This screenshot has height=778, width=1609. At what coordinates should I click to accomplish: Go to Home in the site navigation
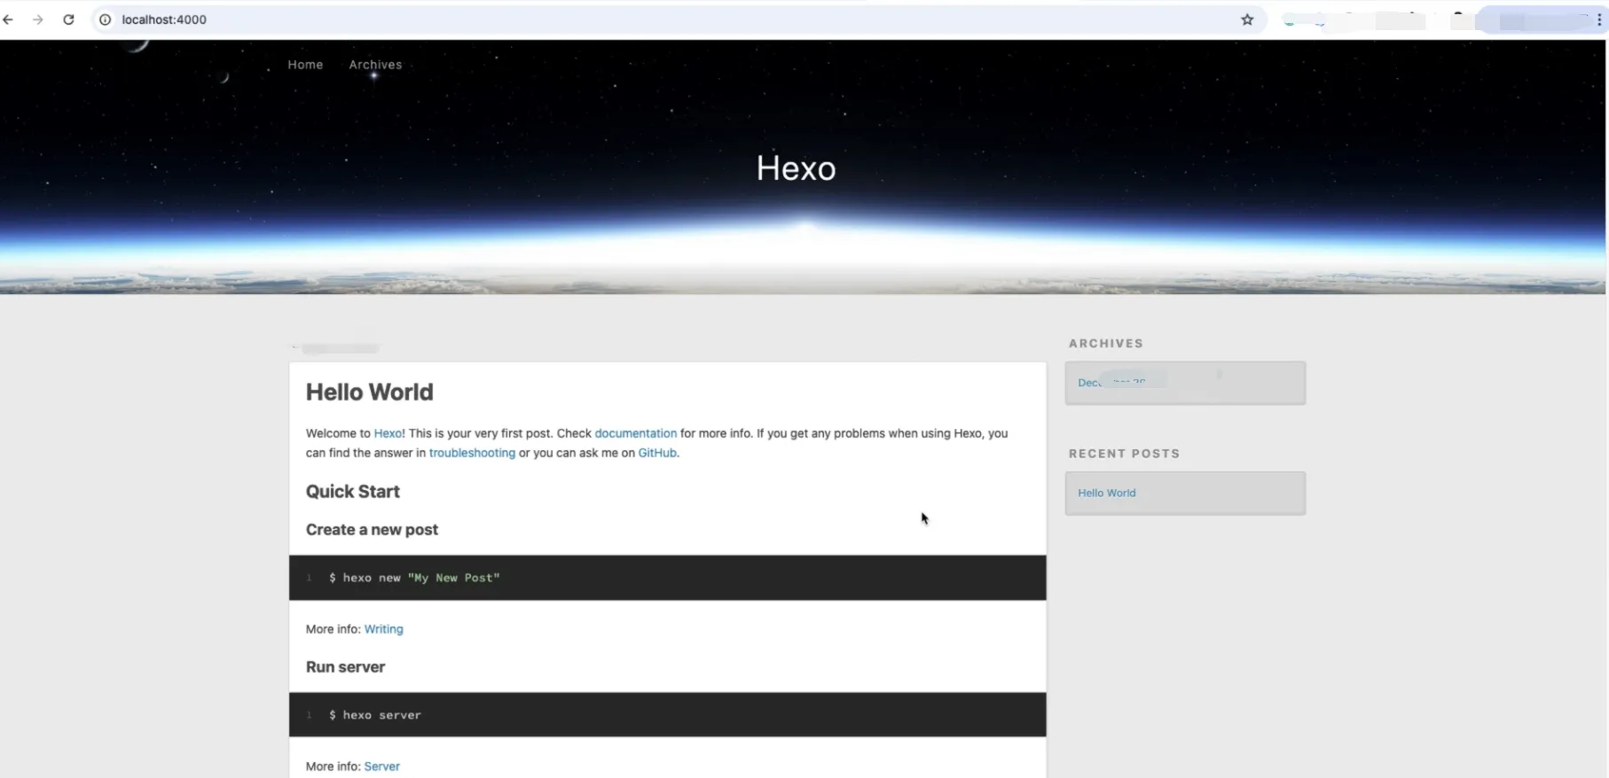pyautogui.click(x=305, y=65)
